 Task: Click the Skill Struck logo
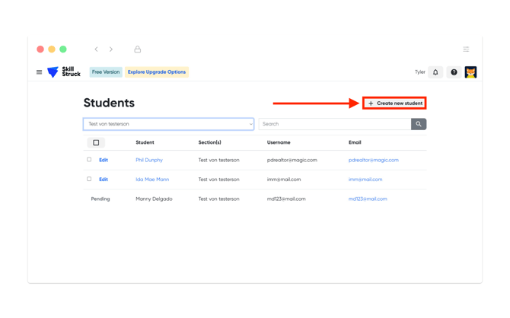(x=64, y=72)
